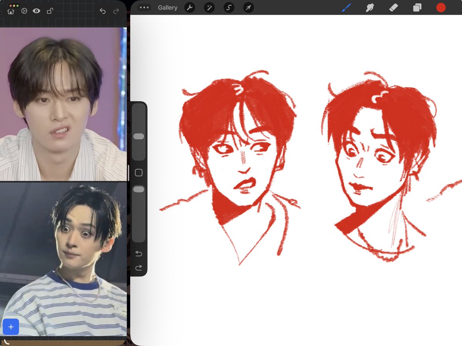Viewport: 462px width, 346px height.
Task: Select the Smudge finger tool
Action: coord(370,7)
